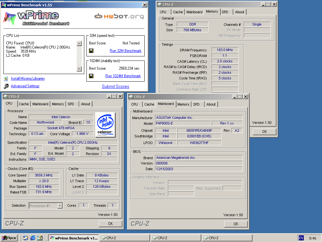Open Install Missing Libraries link

click(28, 78)
